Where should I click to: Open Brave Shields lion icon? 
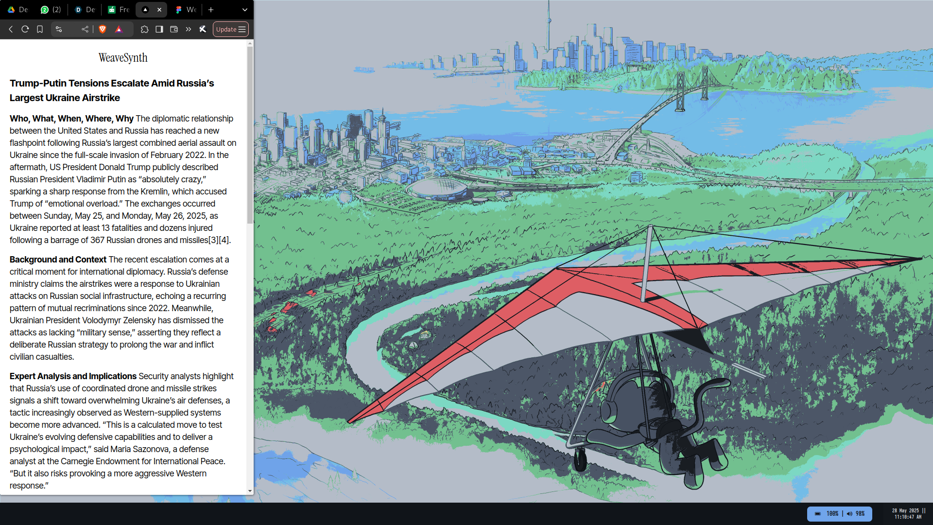pos(103,29)
